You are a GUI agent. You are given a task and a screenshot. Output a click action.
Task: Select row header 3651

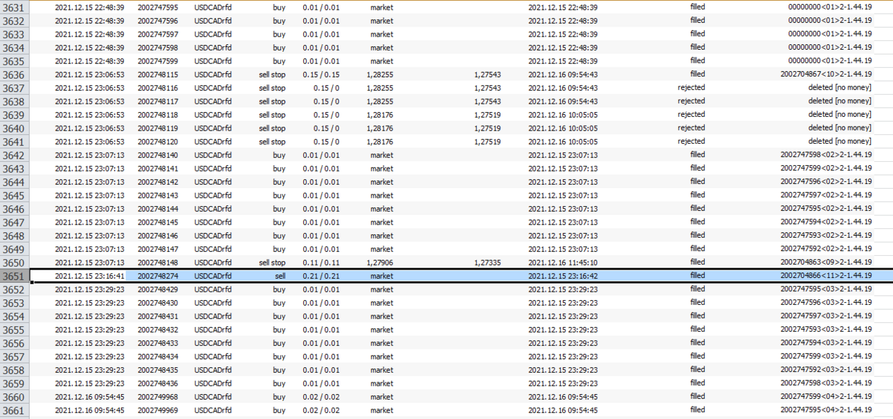[14, 276]
